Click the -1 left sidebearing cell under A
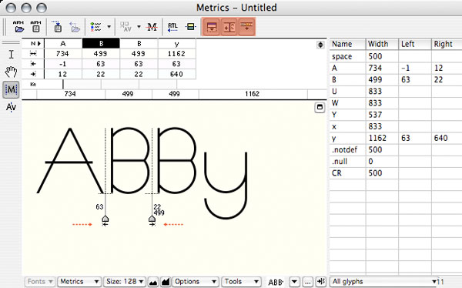462x288 pixels. click(x=63, y=64)
